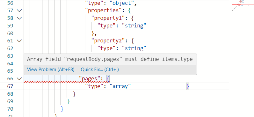This screenshot has width=254, height=117.
Task: Open Quick Fix... (Ctrl+.) link
Action: (x=100, y=69)
